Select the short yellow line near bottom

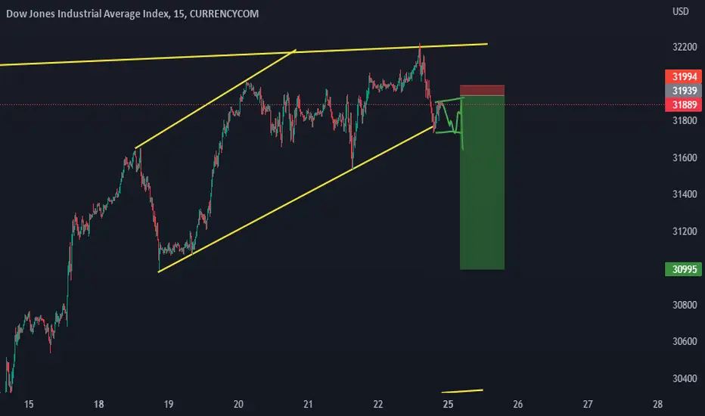click(462, 391)
